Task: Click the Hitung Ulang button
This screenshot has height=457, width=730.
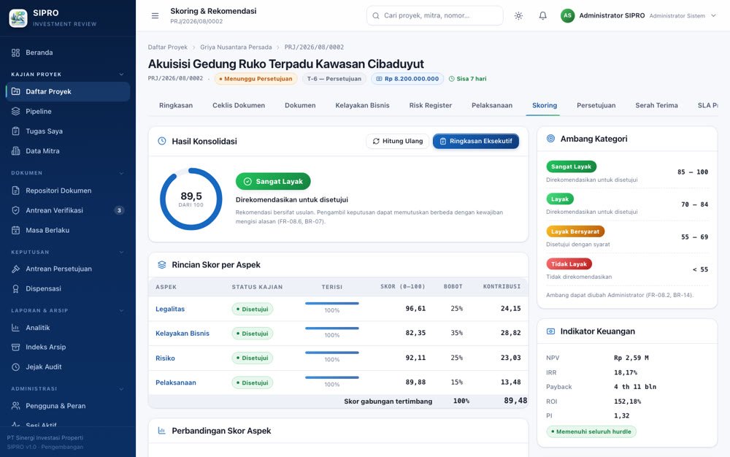Action: [x=398, y=141]
